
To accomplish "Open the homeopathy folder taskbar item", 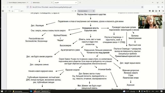I will (20, 91).
